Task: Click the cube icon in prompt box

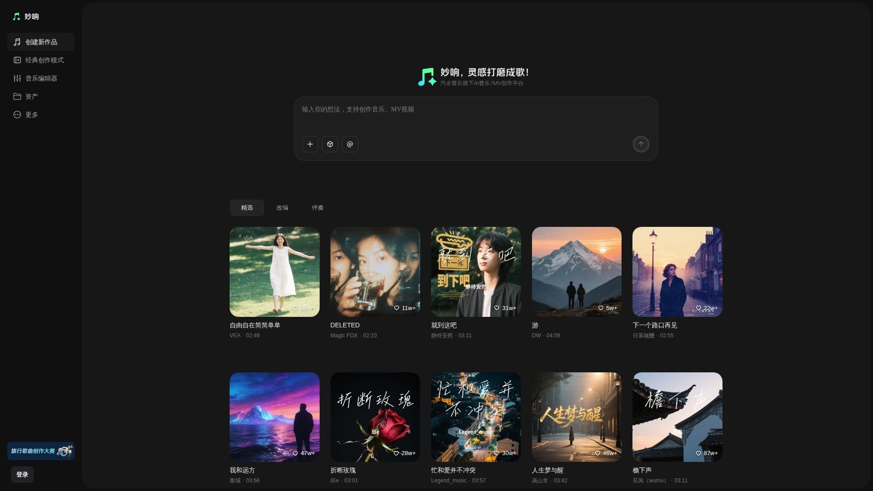Action: pyautogui.click(x=330, y=144)
